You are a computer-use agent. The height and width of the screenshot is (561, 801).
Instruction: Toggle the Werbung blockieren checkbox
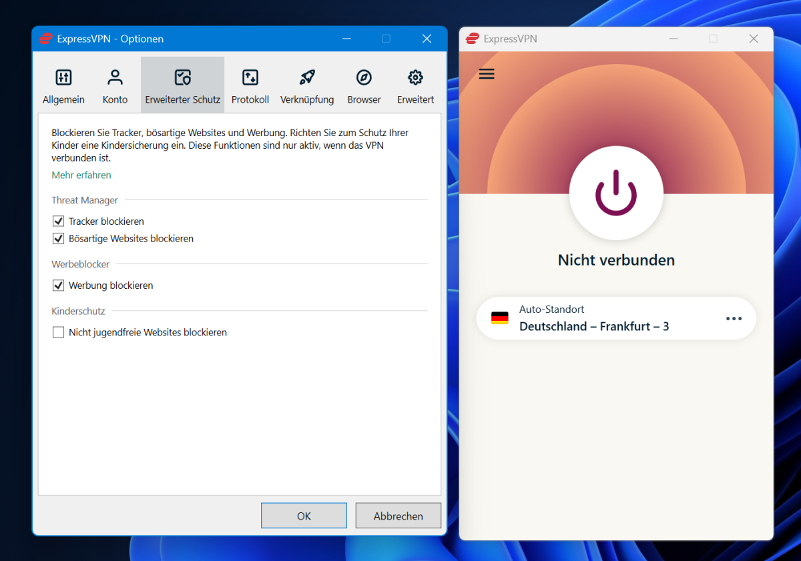58,286
